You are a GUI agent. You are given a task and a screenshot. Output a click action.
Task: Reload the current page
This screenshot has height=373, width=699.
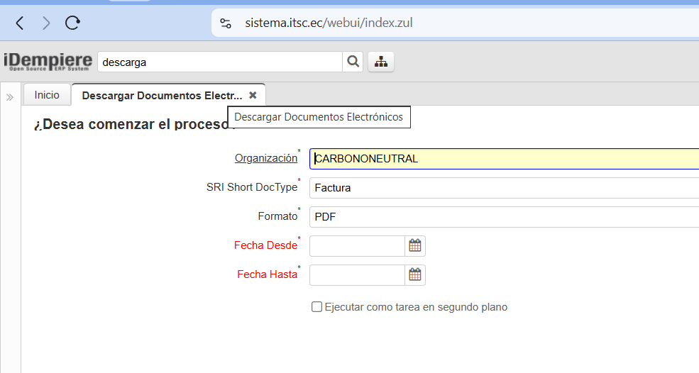tap(72, 23)
